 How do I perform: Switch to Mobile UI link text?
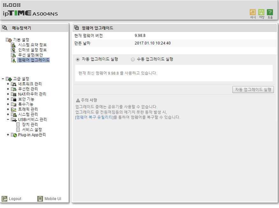(x=53, y=199)
